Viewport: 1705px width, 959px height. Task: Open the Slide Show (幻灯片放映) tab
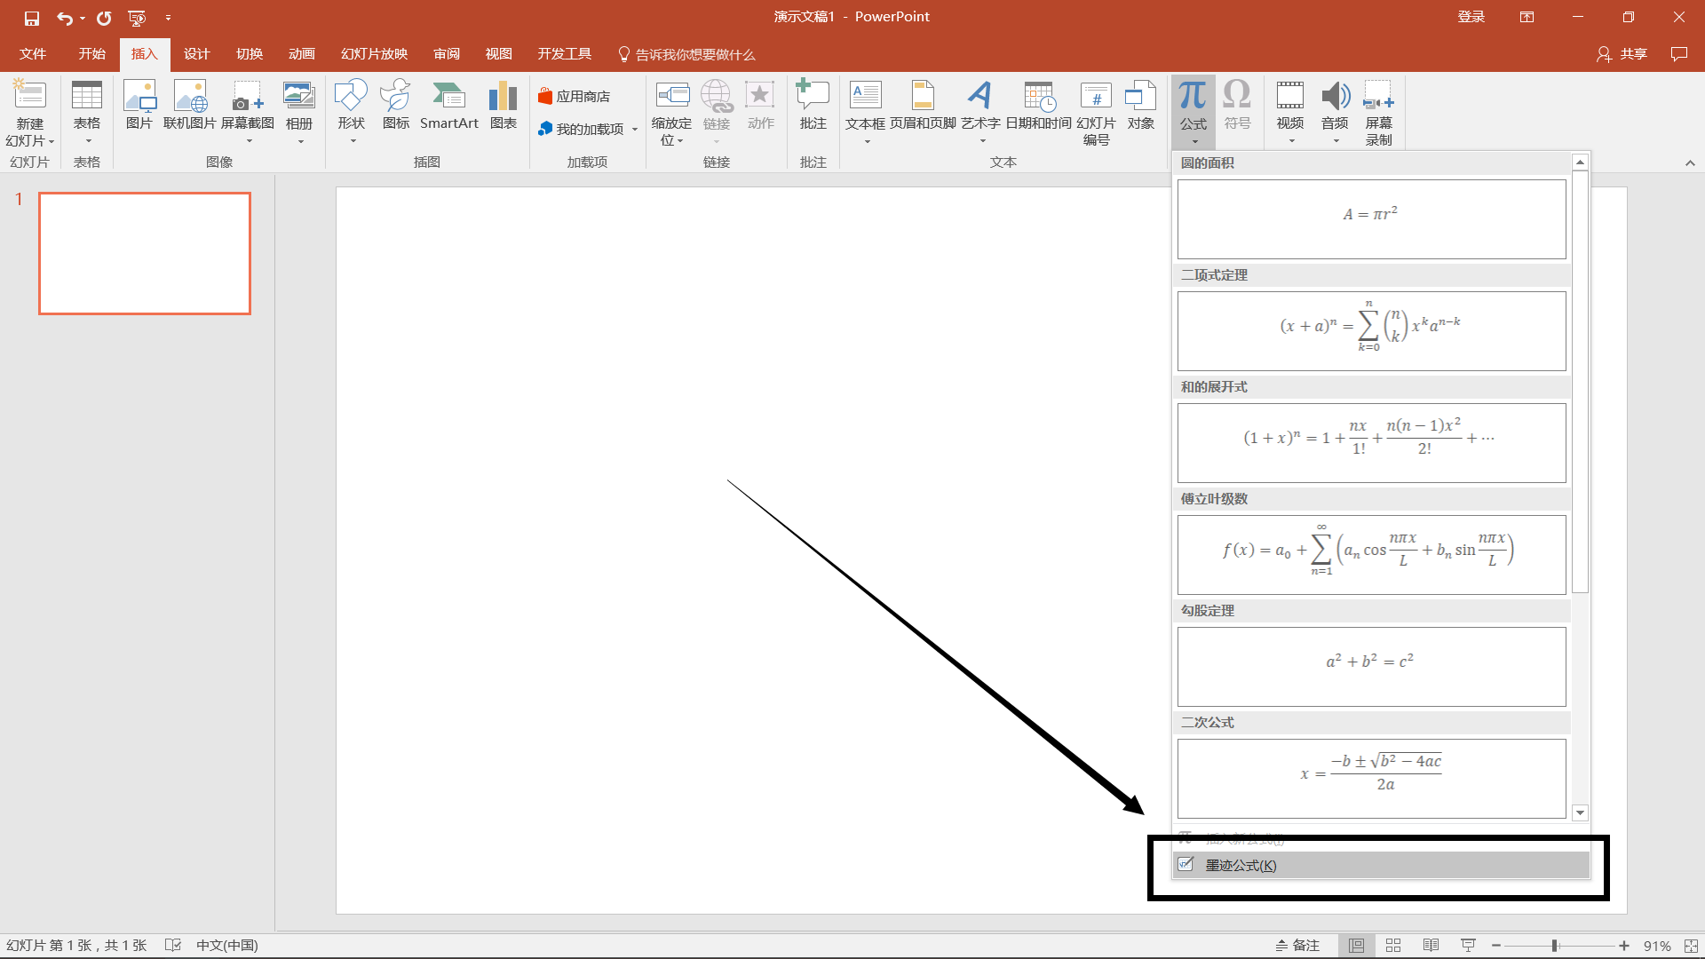374,54
